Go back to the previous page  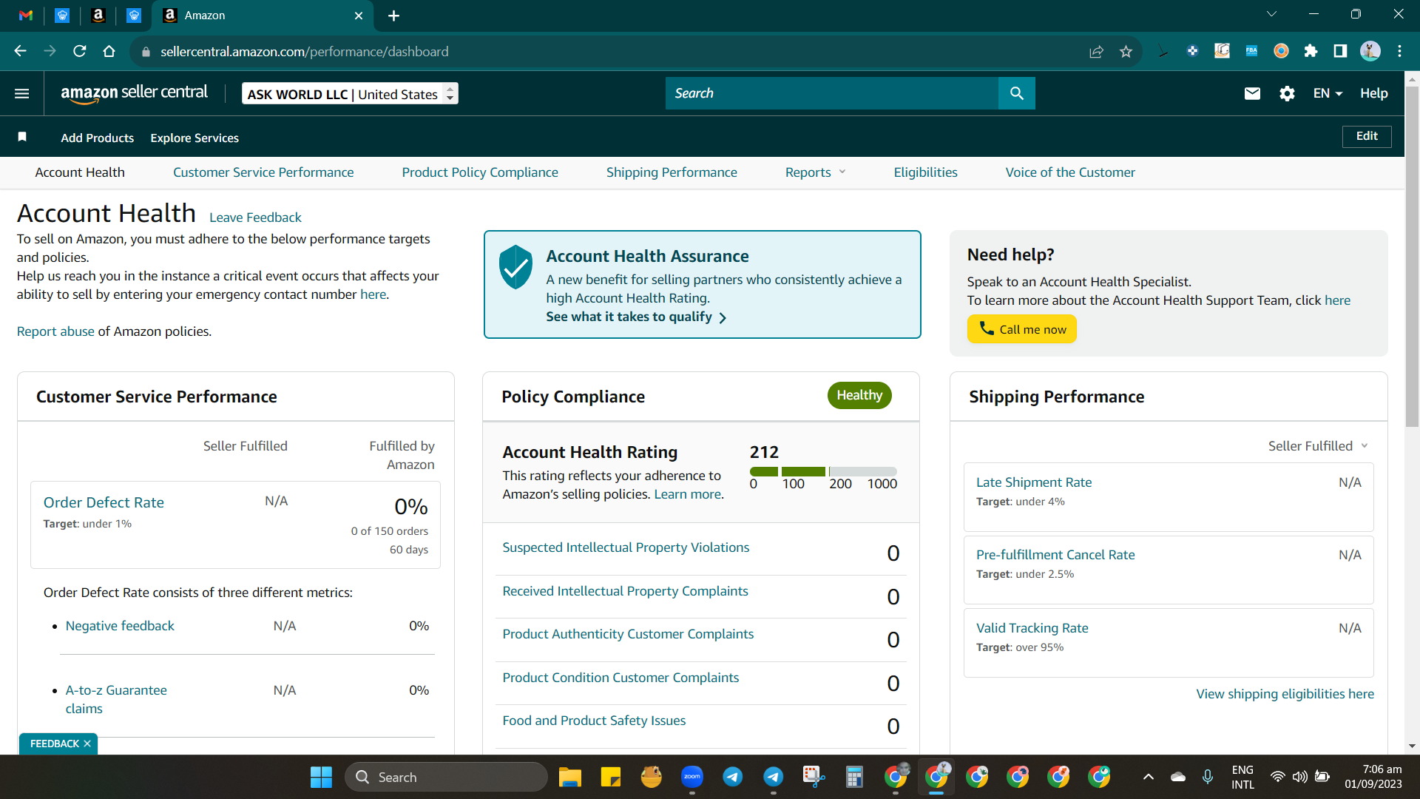click(21, 51)
